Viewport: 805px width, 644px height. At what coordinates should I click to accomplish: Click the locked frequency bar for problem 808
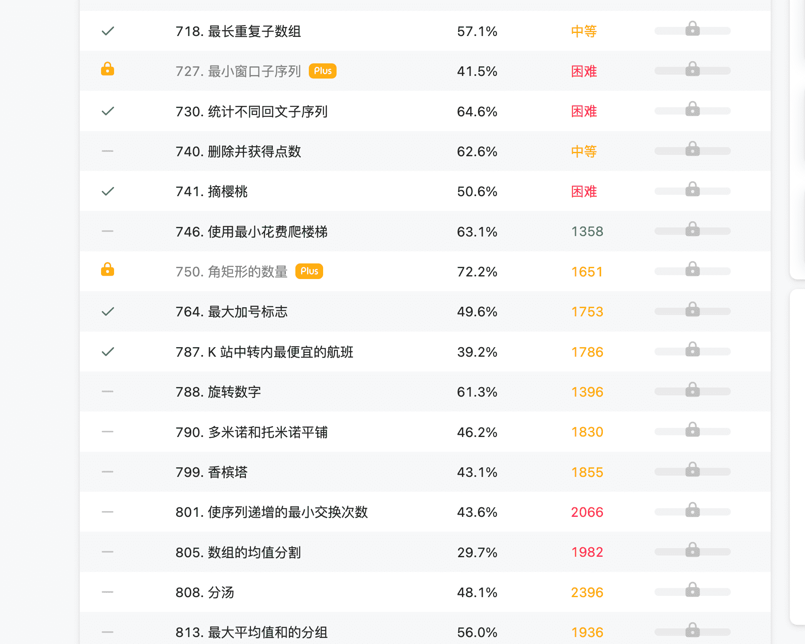point(692,592)
